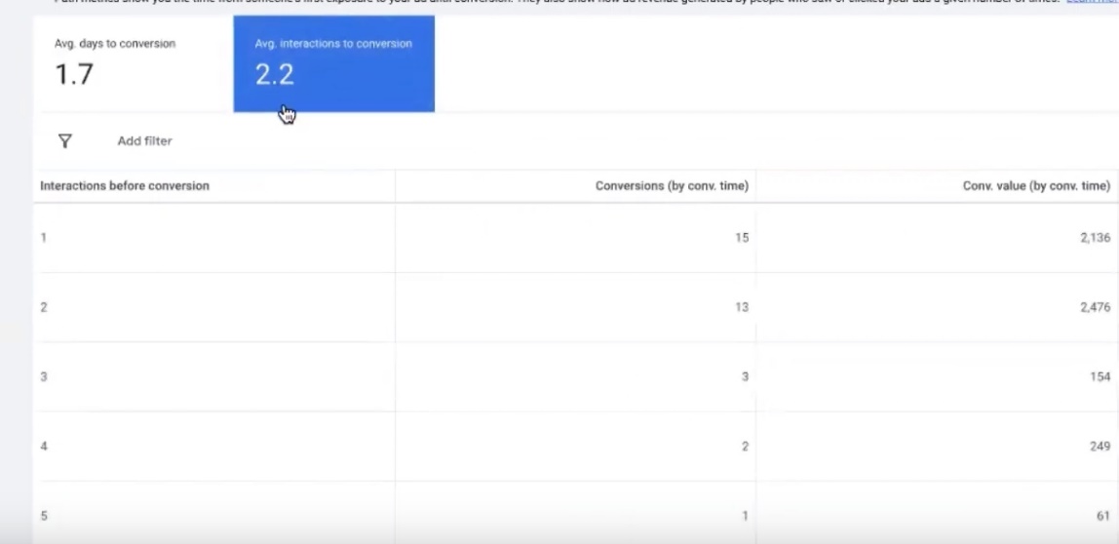
Task: Click the conversion value 154
Action: pos(1100,376)
